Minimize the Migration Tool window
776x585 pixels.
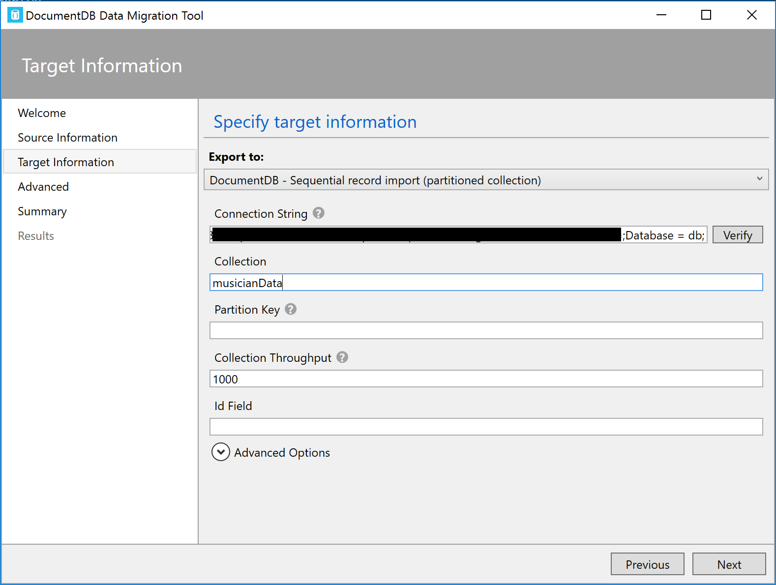point(661,15)
